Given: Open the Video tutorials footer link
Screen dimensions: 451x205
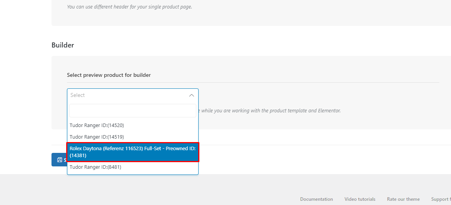Looking at the screenshot, I should pyautogui.click(x=360, y=199).
